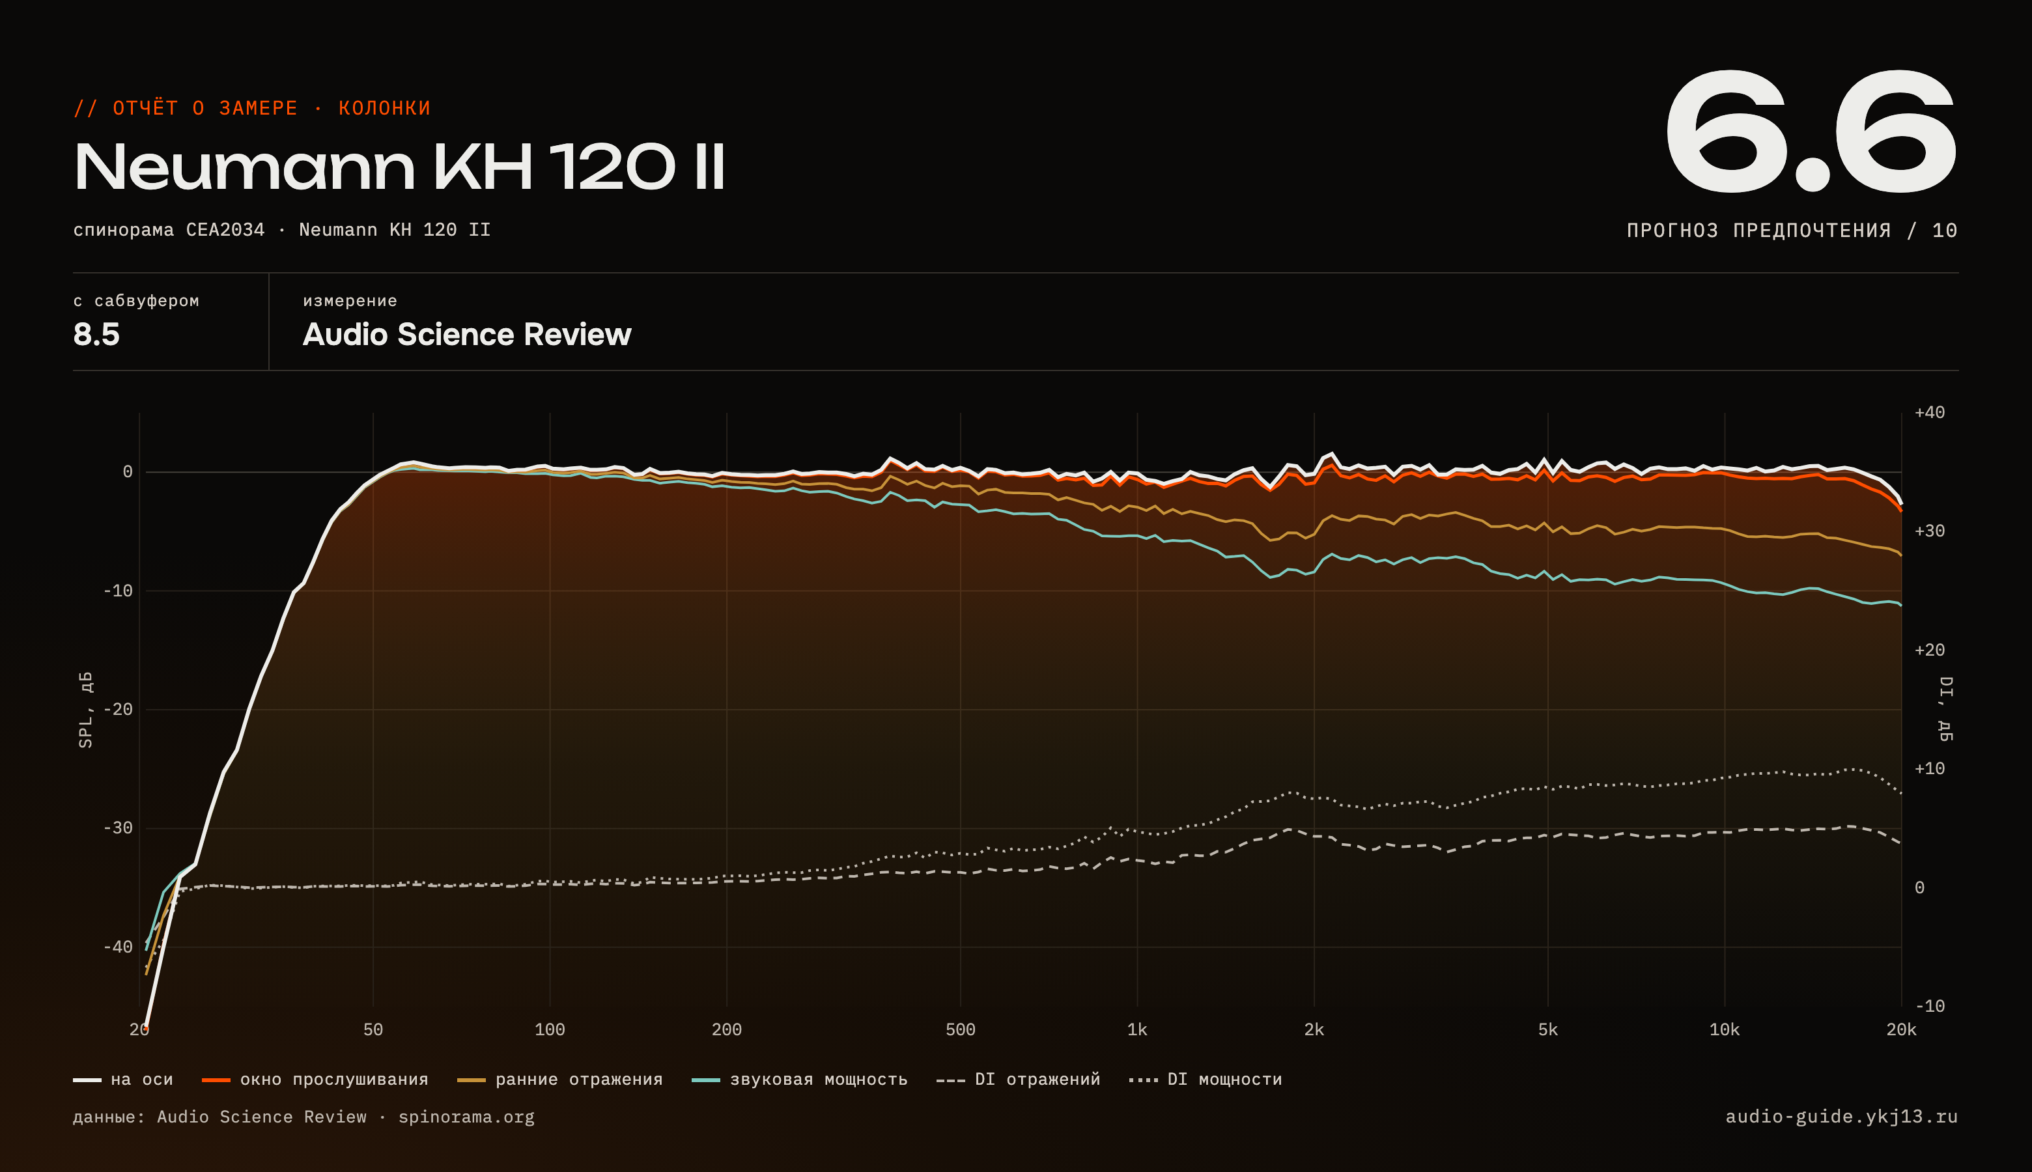Screen dimensions: 2032x1172
Task: Click the dotted 'DI мощности' legend marker
Action: [1143, 1080]
